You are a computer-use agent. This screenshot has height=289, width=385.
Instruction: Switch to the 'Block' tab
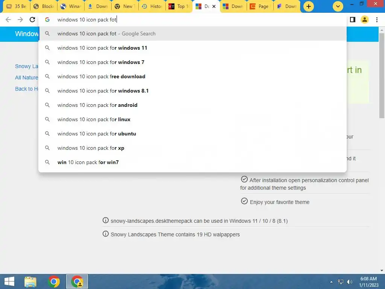(x=44, y=6)
